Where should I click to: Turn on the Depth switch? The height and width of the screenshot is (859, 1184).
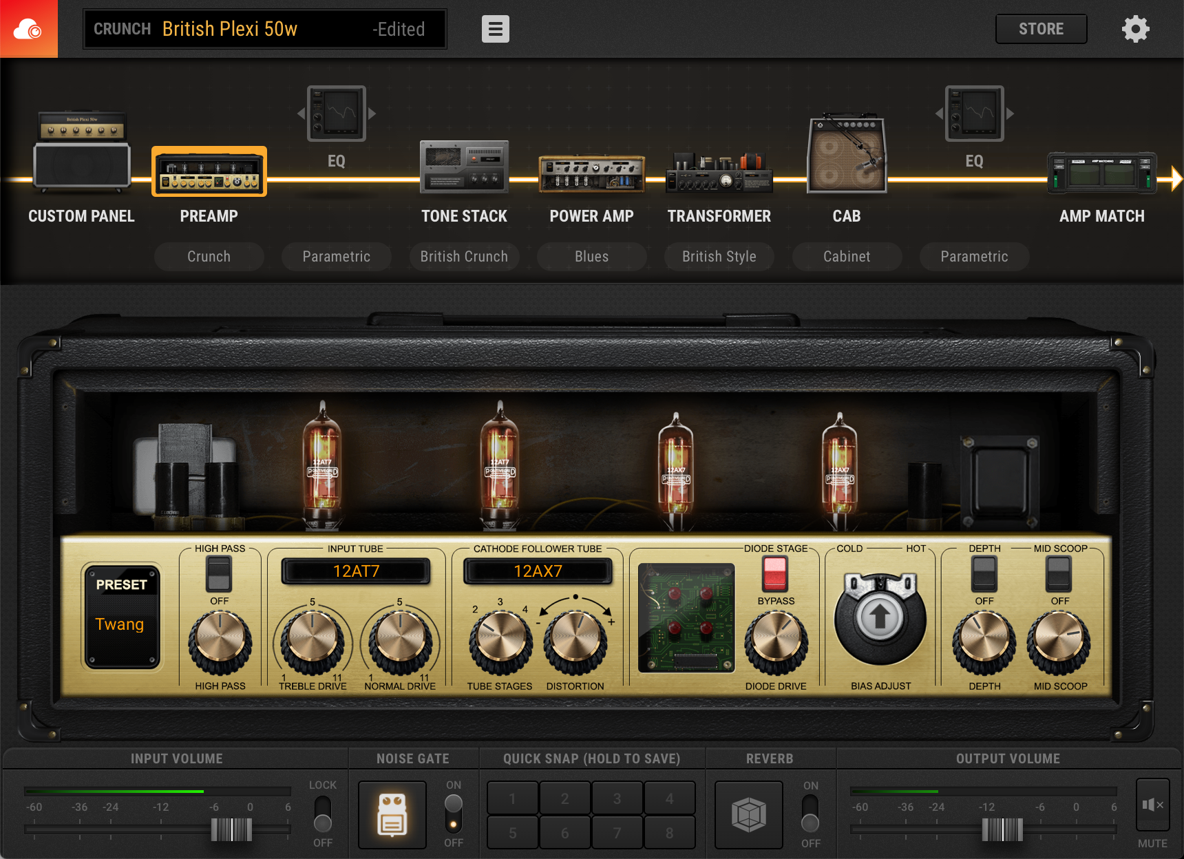[x=984, y=573]
